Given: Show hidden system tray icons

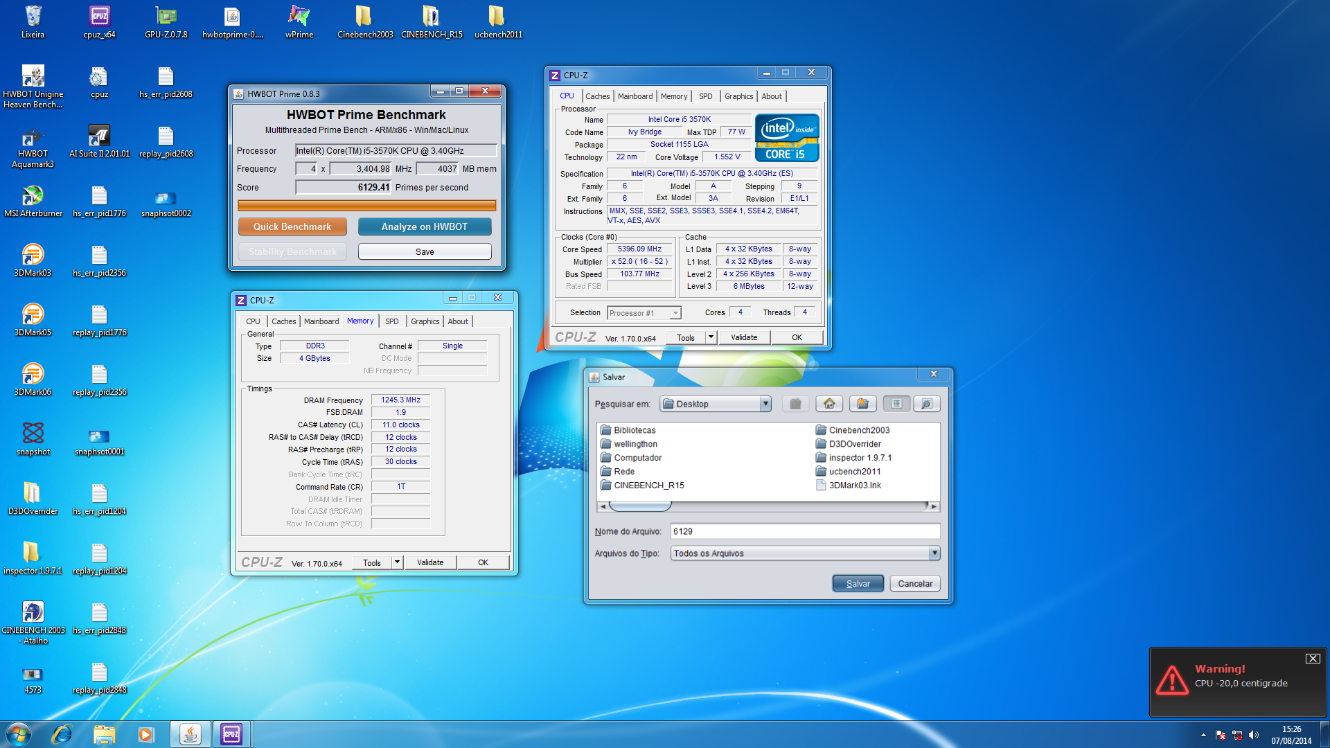Looking at the screenshot, I should click(x=1203, y=735).
